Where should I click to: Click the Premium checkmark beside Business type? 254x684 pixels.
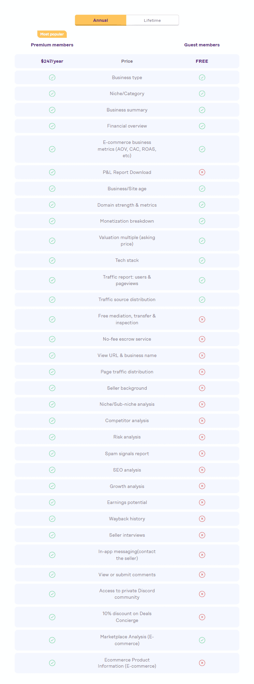52,77
